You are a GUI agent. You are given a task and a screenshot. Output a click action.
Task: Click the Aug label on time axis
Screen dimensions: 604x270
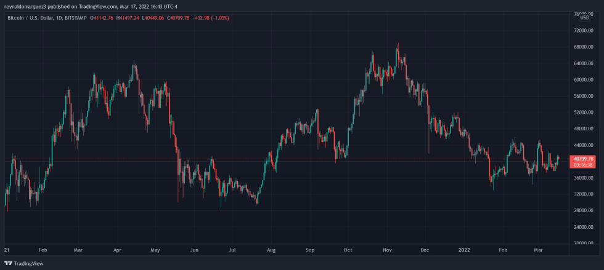(x=272, y=250)
